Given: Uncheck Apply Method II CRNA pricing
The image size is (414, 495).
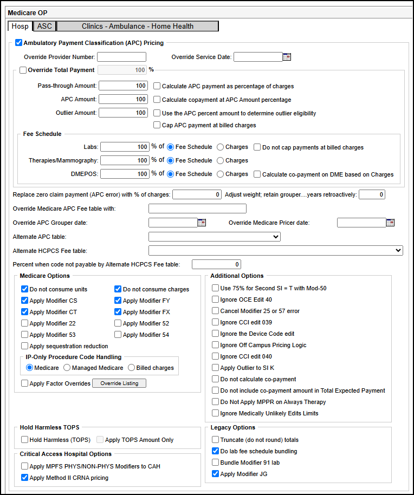Looking at the screenshot, I should pyautogui.click(x=24, y=477).
